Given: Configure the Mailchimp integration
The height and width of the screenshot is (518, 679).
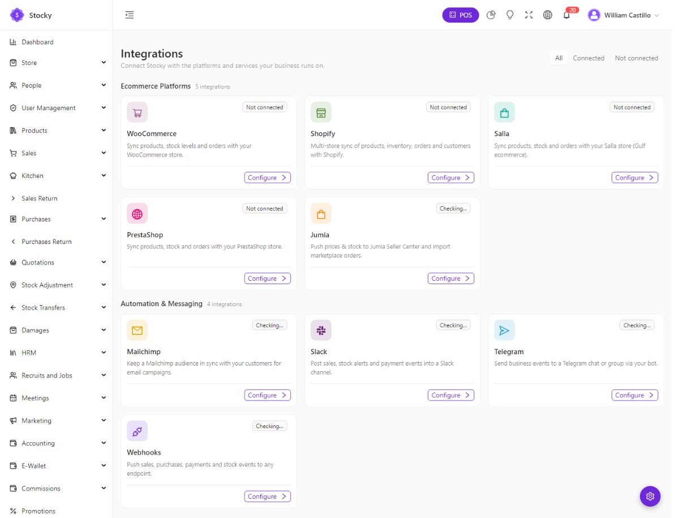Looking at the screenshot, I should pyautogui.click(x=268, y=395).
